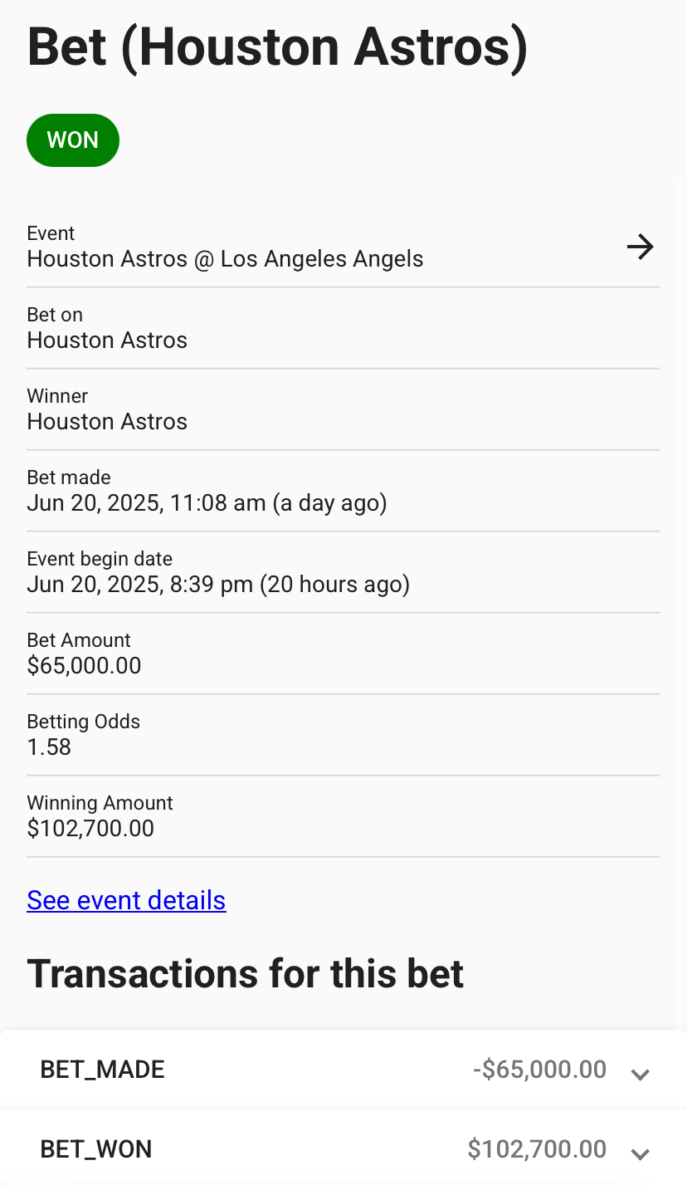Open event via right arrow icon

(640, 247)
